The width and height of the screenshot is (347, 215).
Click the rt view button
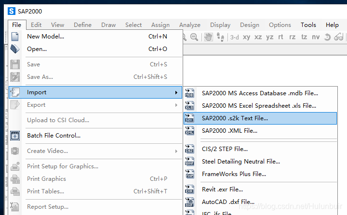[x=280, y=37]
